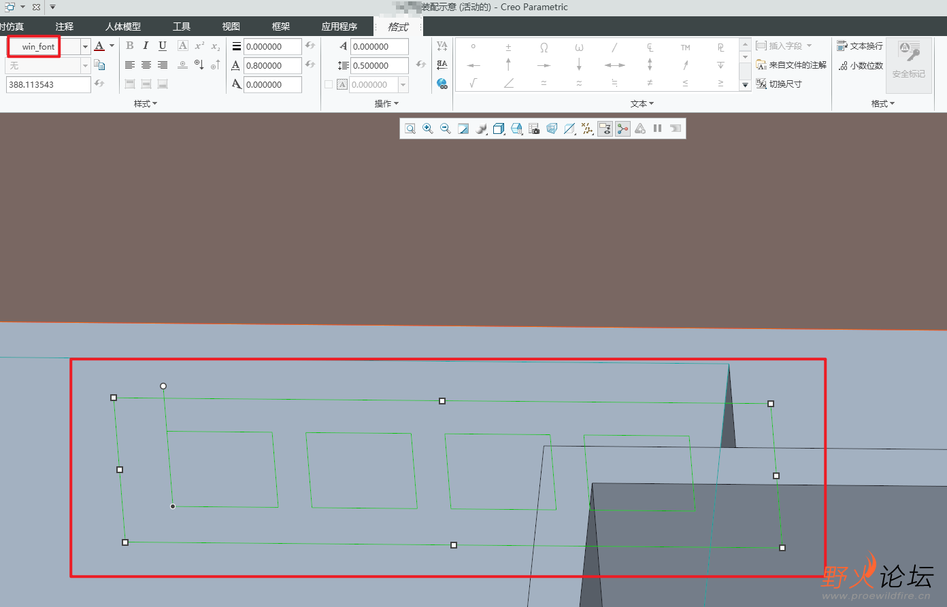Click the camera snapshot table icon
947x607 pixels.
click(534, 128)
